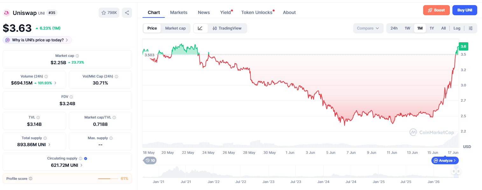The height and width of the screenshot is (190, 482).
Task: Set chart range to 1Y
Action: click(432, 28)
